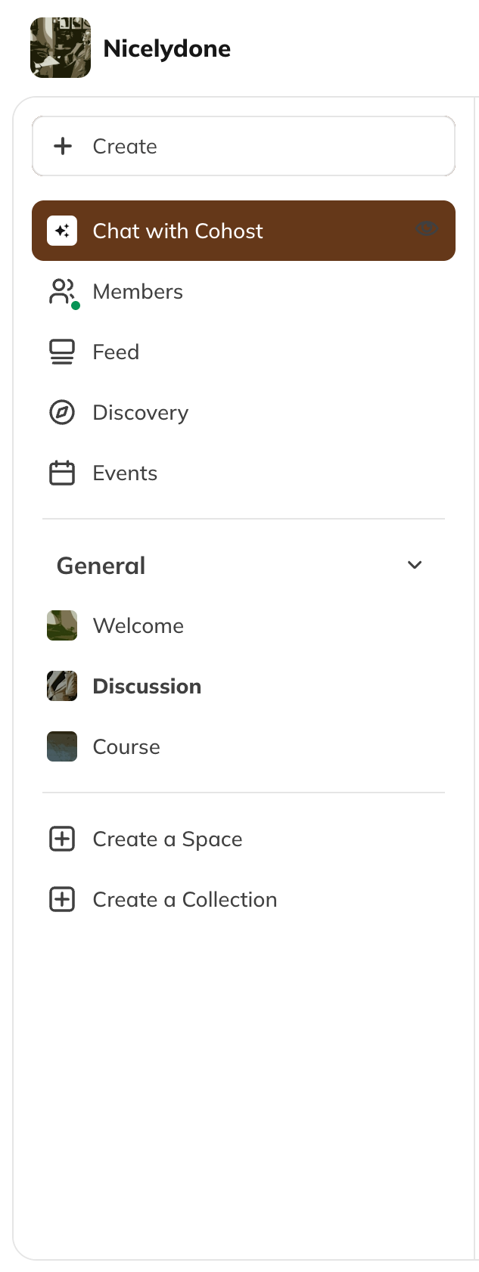Viewport: 479px width, 1272px height.
Task: Switch to the Discussion space
Action: pos(146,686)
